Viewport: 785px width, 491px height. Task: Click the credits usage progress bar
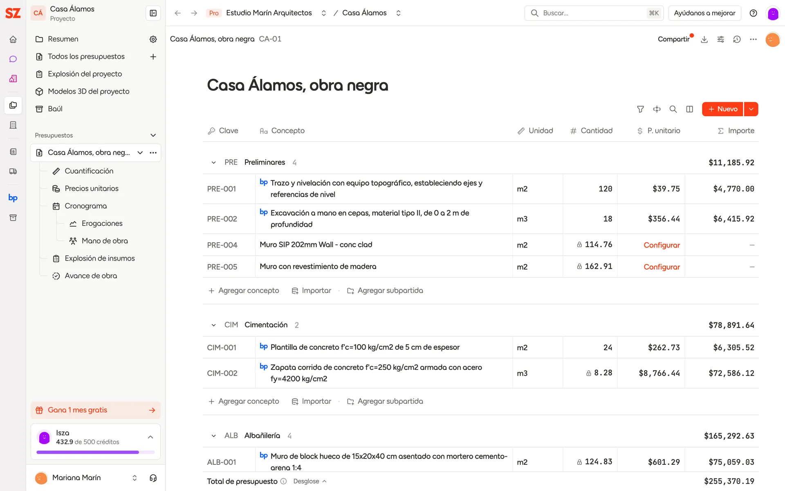pos(96,452)
